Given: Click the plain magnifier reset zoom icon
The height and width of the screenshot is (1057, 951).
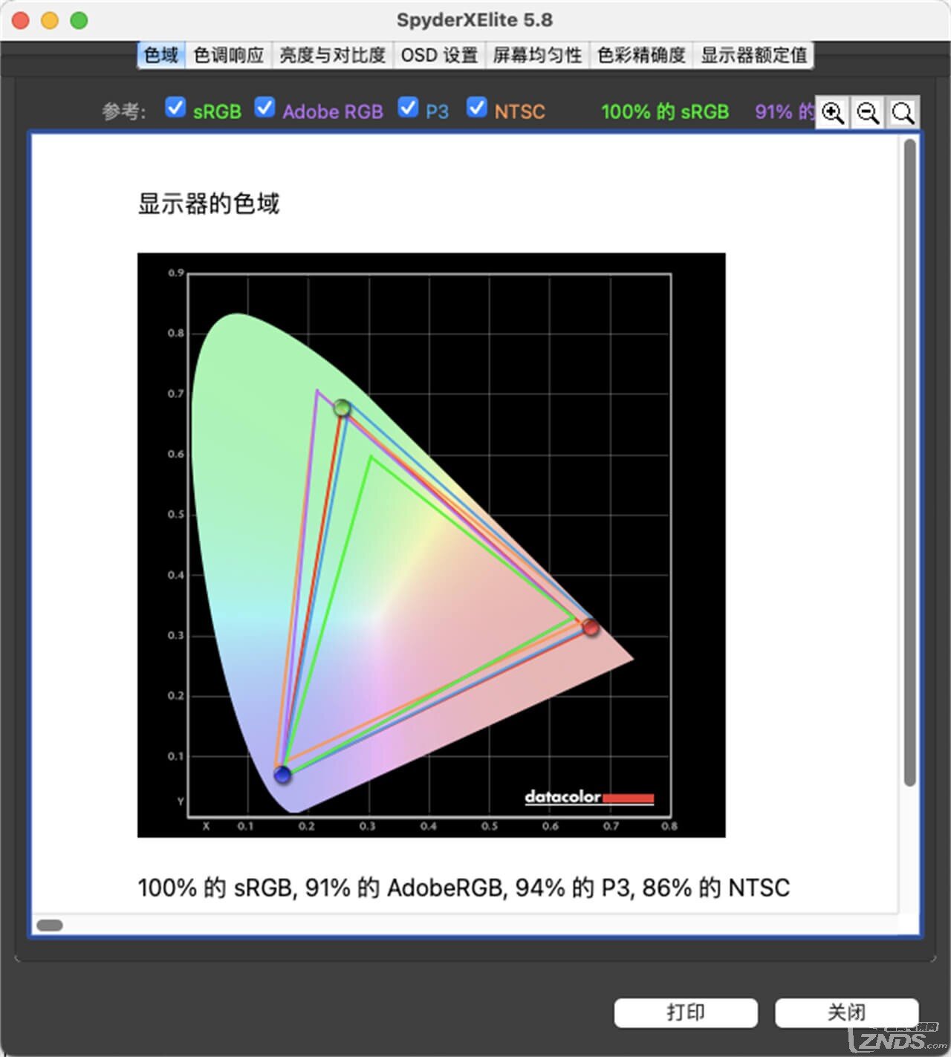Looking at the screenshot, I should point(903,113).
